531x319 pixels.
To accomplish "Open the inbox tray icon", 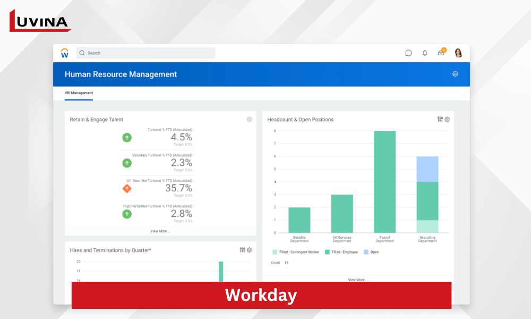I will (441, 53).
